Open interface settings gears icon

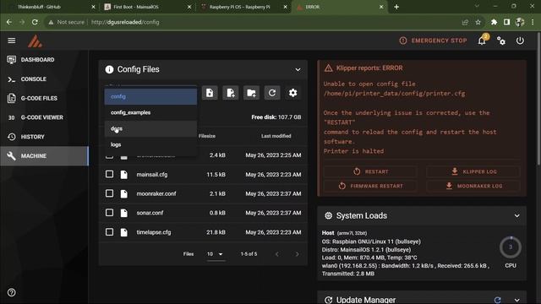tap(501, 41)
